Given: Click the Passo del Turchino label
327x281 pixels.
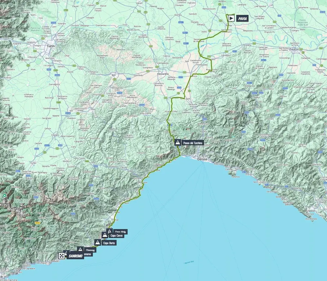Looking at the screenshot, I should pos(193,143).
